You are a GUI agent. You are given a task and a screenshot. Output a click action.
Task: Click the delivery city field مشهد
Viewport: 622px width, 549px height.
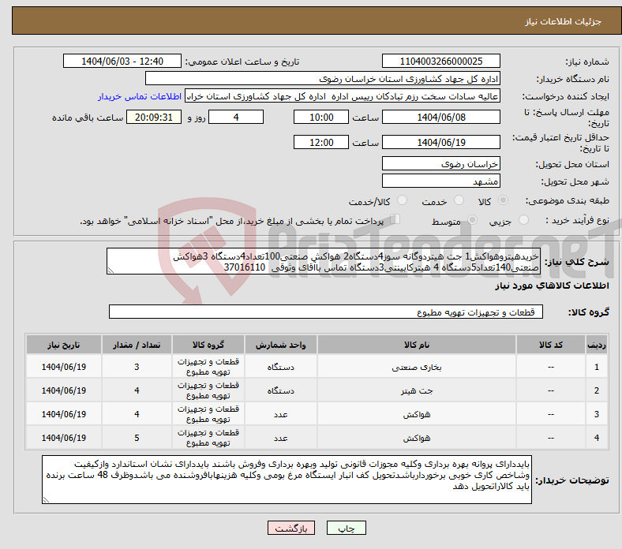click(440, 181)
